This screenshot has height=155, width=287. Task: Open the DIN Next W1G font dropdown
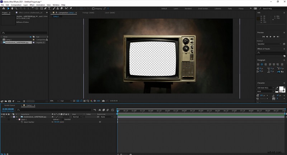pos(265,88)
